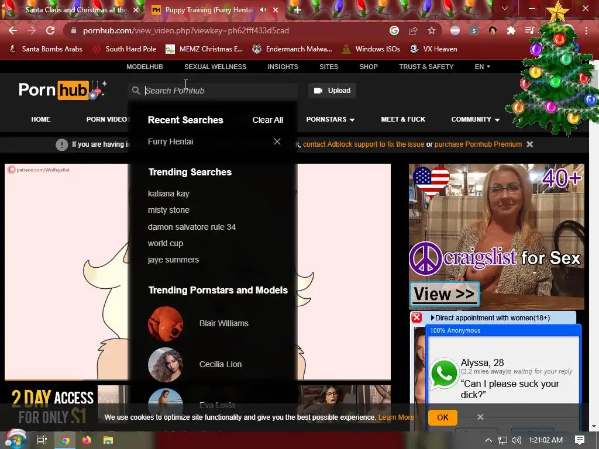The height and width of the screenshot is (449, 599).
Task: Open the MEMZ Christmas bookmark
Action: [204, 49]
